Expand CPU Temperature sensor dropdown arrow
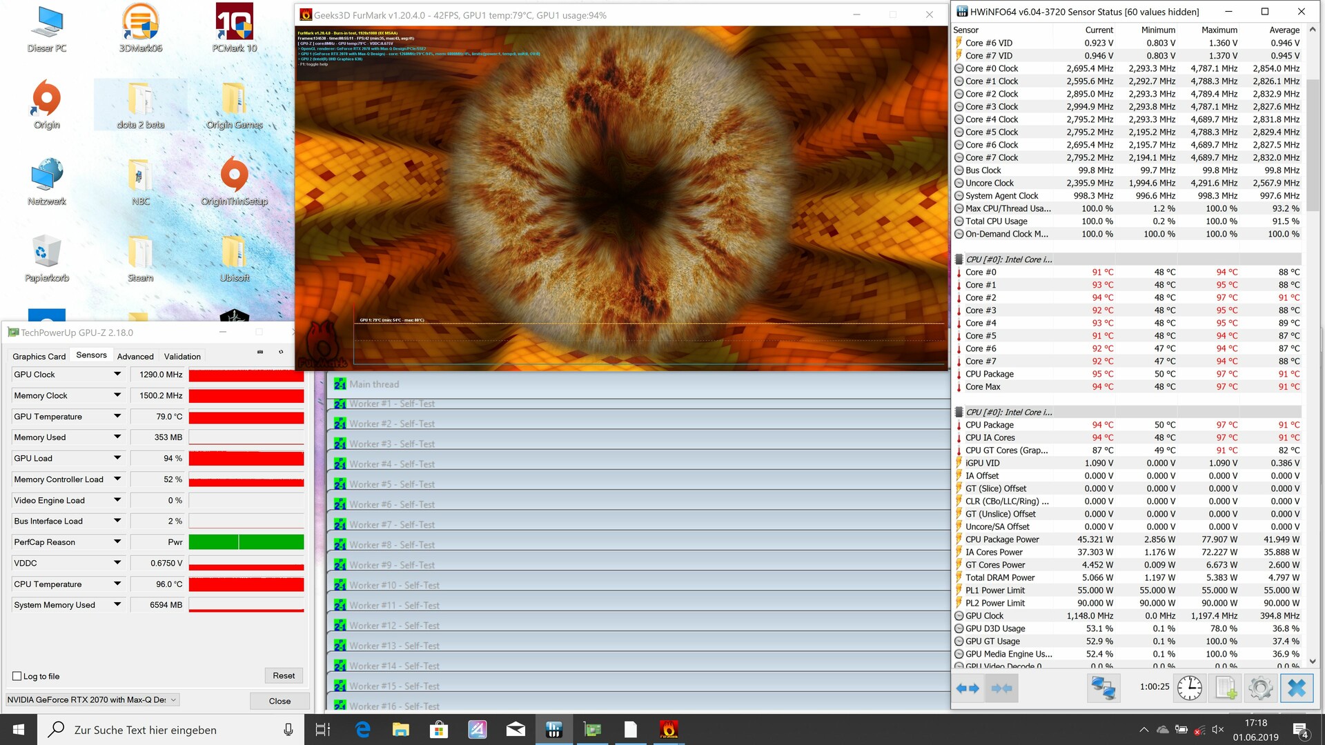 [x=117, y=584]
